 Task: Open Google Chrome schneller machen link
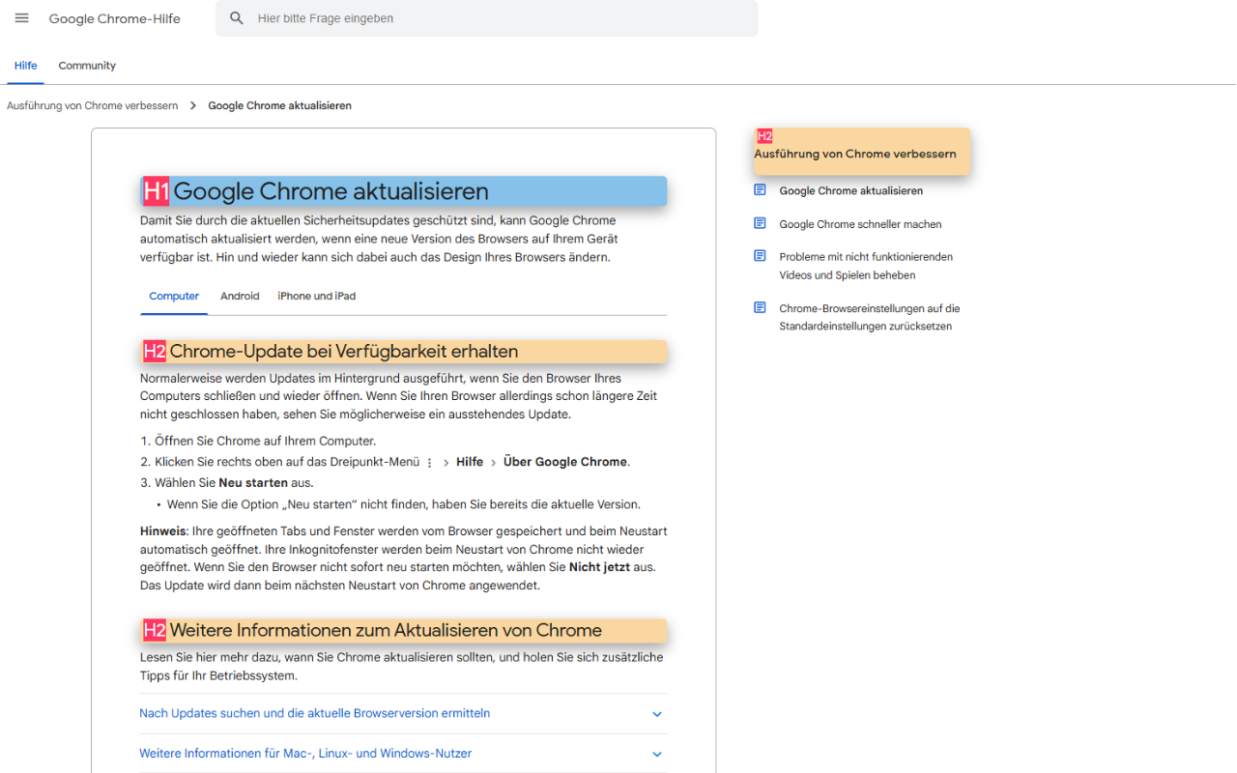pos(860,224)
